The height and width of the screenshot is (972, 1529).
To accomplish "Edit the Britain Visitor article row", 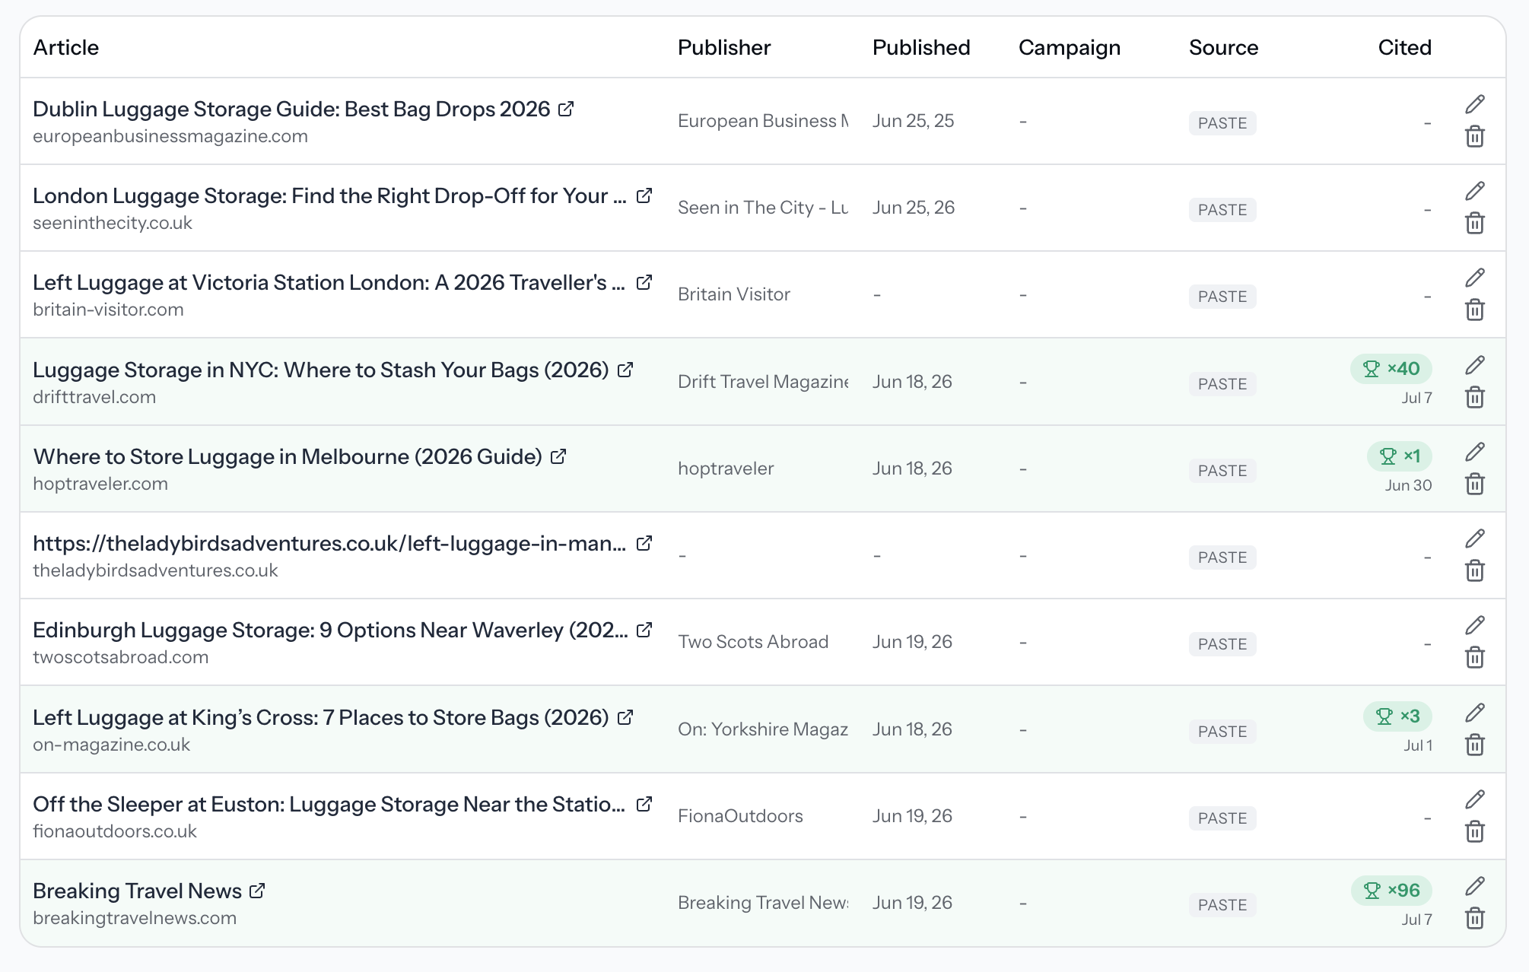I will coord(1475,278).
